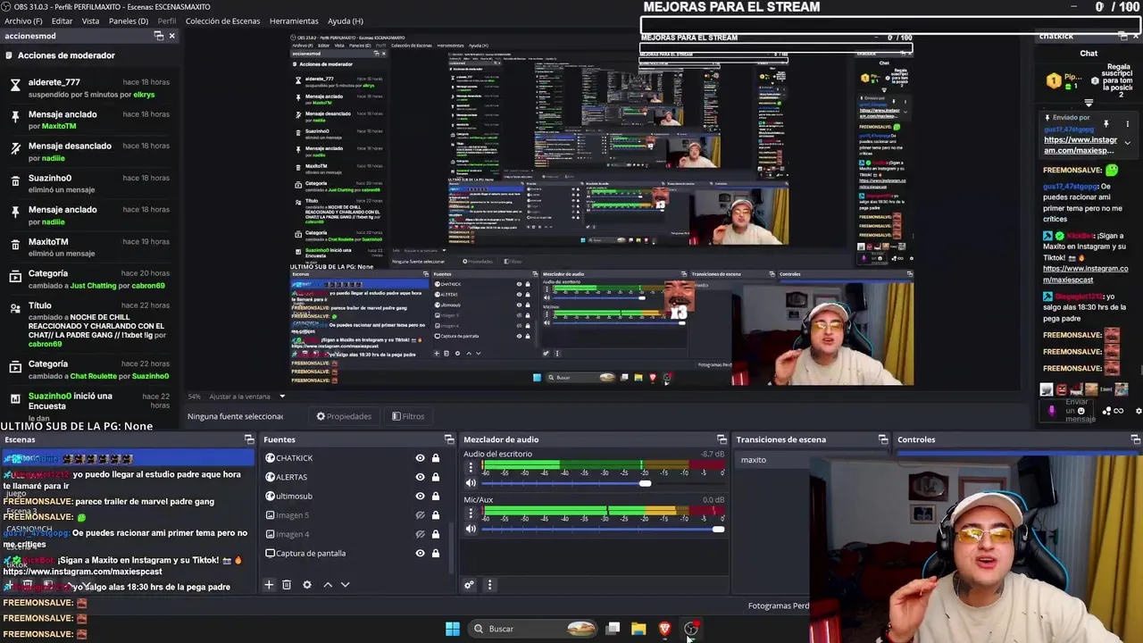Undock the Transiciones de escena panel
The height and width of the screenshot is (643, 1143).
(883, 439)
